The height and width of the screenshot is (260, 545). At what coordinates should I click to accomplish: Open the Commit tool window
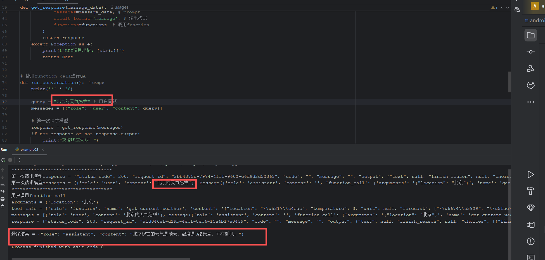(x=530, y=52)
